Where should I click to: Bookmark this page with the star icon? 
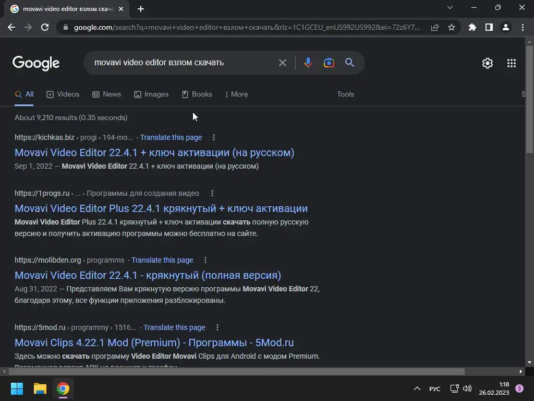click(452, 27)
